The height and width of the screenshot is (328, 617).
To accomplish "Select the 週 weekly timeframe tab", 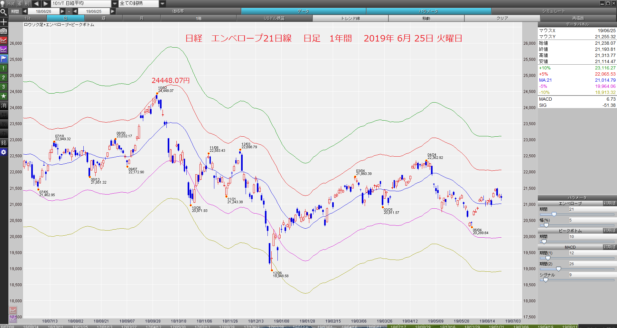I will coord(103,18).
